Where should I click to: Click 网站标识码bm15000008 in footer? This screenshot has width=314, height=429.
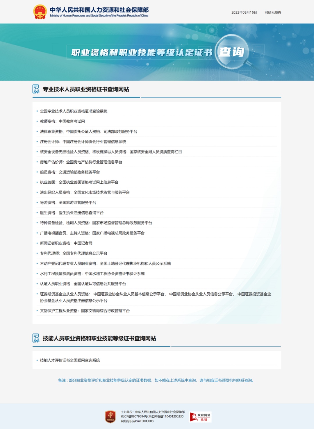137,421
